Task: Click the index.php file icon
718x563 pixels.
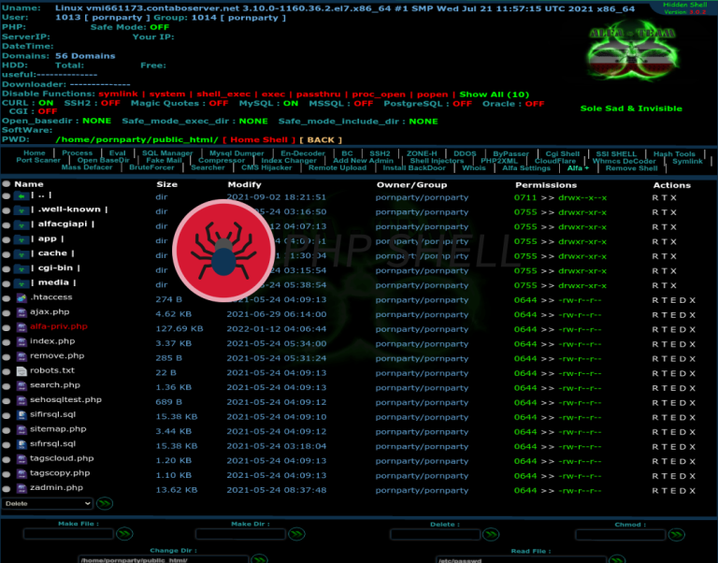Action: [x=22, y=341]
